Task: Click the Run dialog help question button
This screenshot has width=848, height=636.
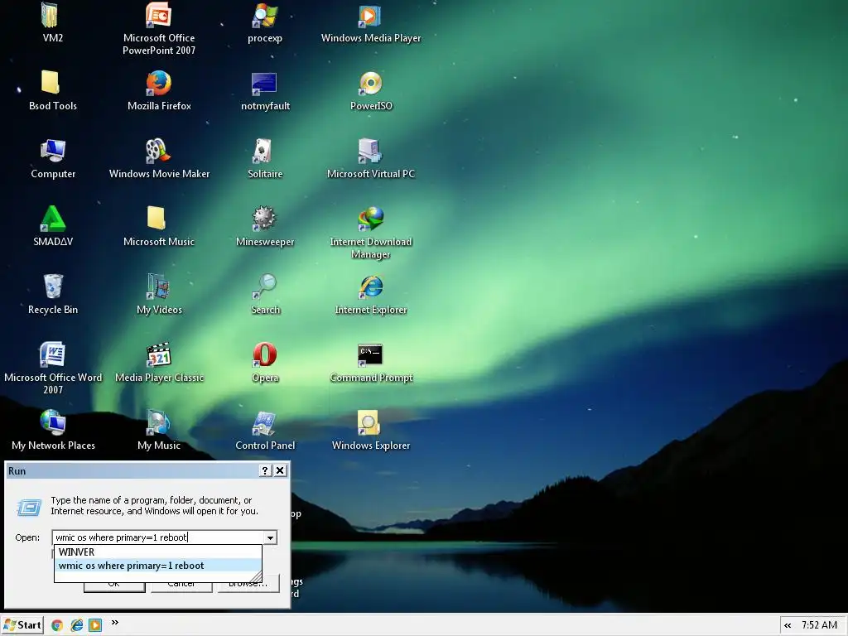Action: point(264,470)
